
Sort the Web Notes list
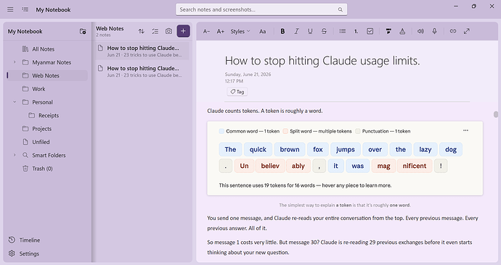142,31
